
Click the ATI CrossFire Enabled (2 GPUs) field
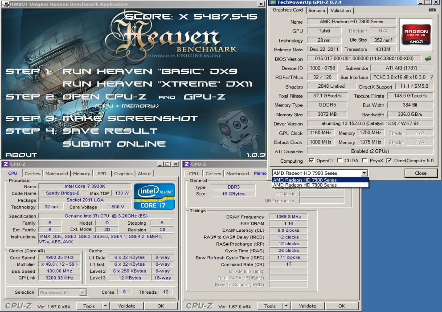370,151
